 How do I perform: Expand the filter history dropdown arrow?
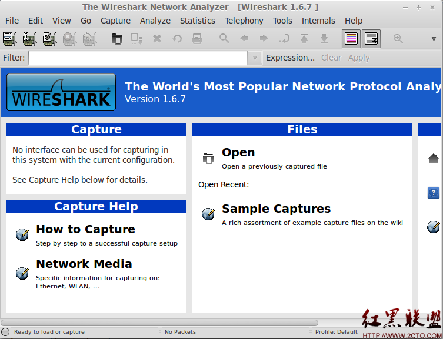(255, 58)
